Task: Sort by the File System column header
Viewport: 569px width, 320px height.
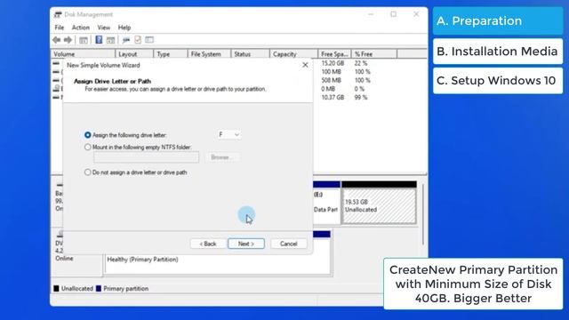Action: pyautogui.click(x=209, y=54)
